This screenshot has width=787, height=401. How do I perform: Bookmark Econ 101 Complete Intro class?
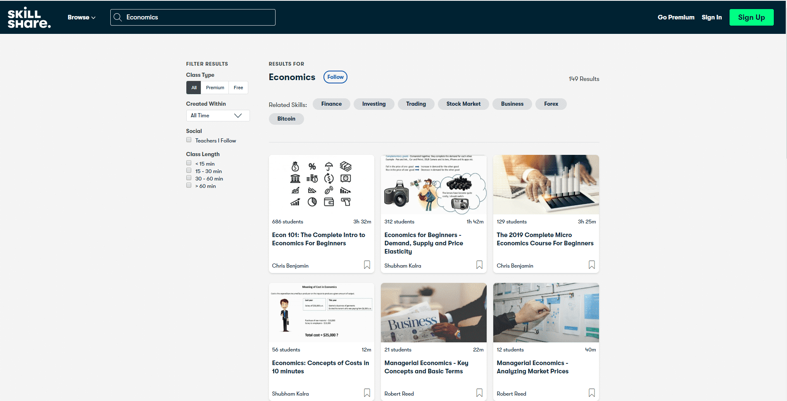point(367,265)
